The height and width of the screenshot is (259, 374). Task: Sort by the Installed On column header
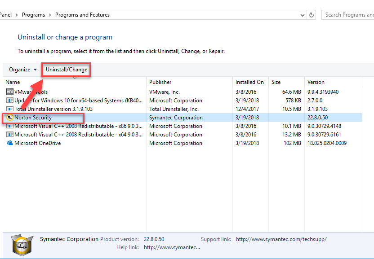(250, 82)
